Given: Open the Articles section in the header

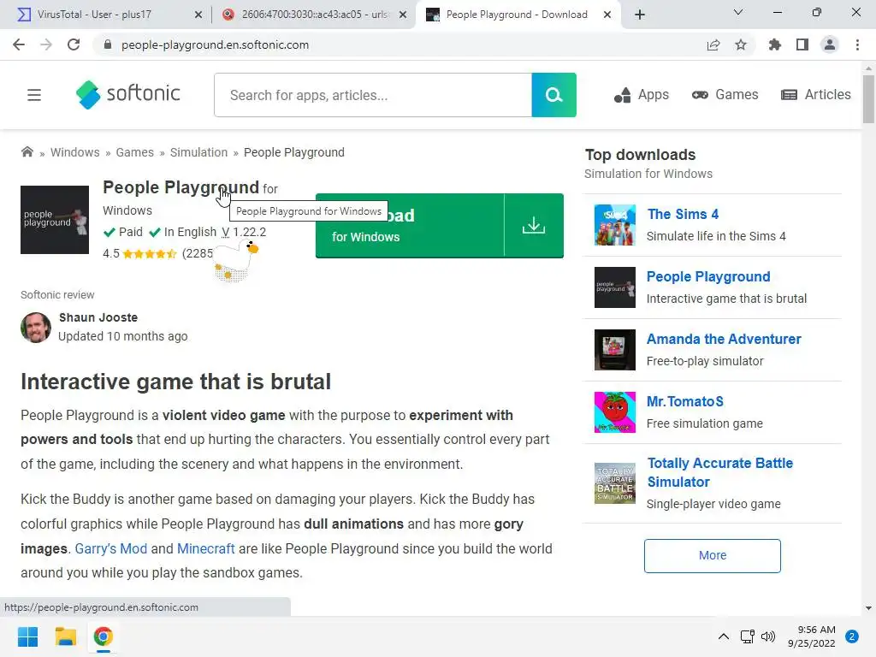Looking at the screenshot, I should tap(815, 95).
